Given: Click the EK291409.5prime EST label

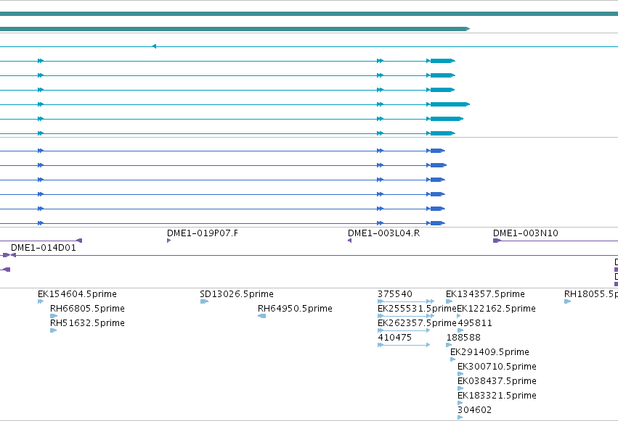Looking at the screenshot, I should tap(489, 352).
